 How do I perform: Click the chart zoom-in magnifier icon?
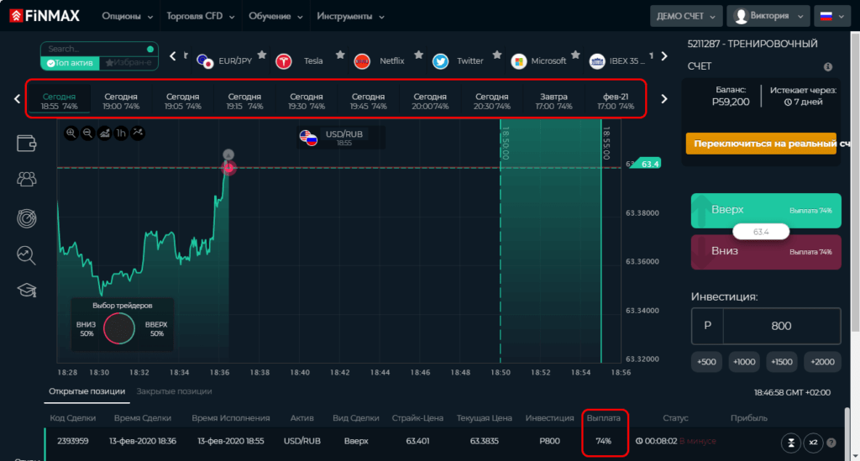71,133
